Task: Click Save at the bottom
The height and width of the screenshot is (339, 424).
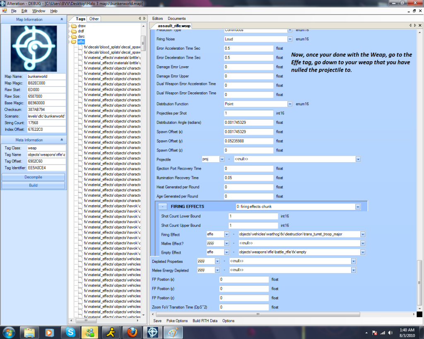Action: click(x=157, y=321)
